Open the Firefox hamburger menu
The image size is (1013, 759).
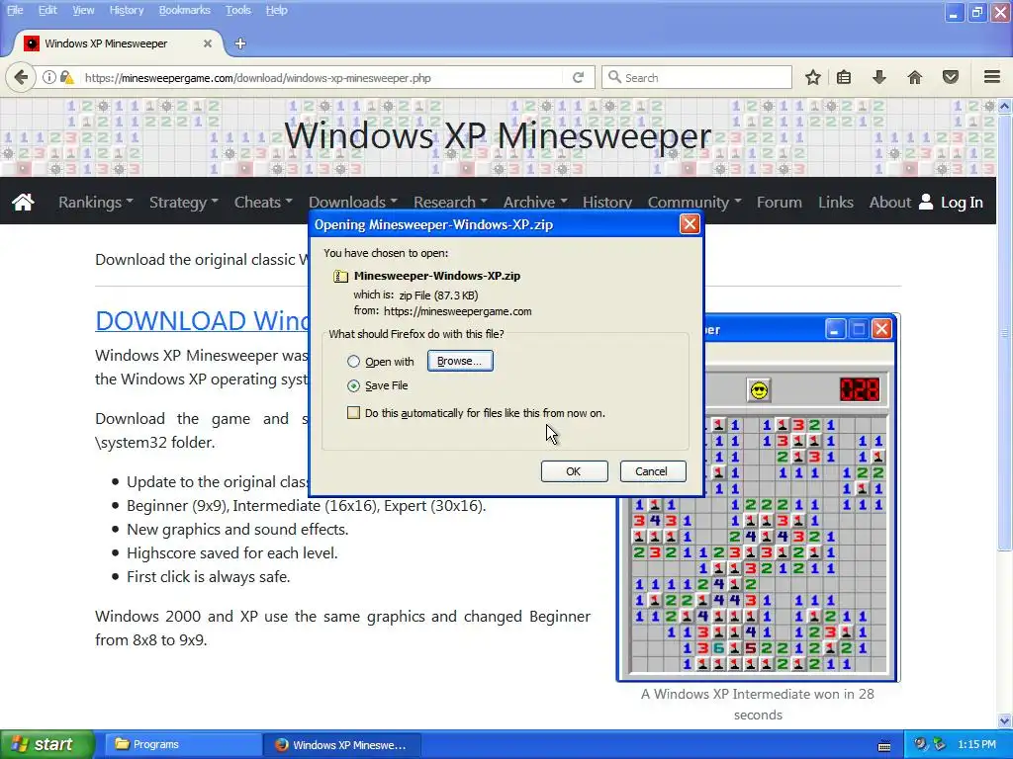pyautogui.click(x=992, y=77)
